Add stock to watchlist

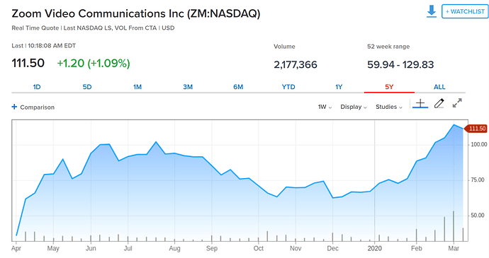point(465,11)
